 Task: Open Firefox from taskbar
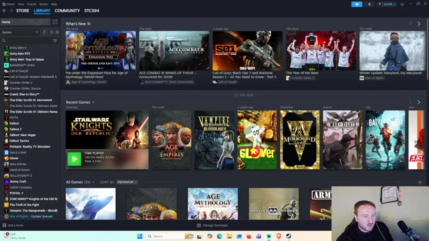[249, 236]
